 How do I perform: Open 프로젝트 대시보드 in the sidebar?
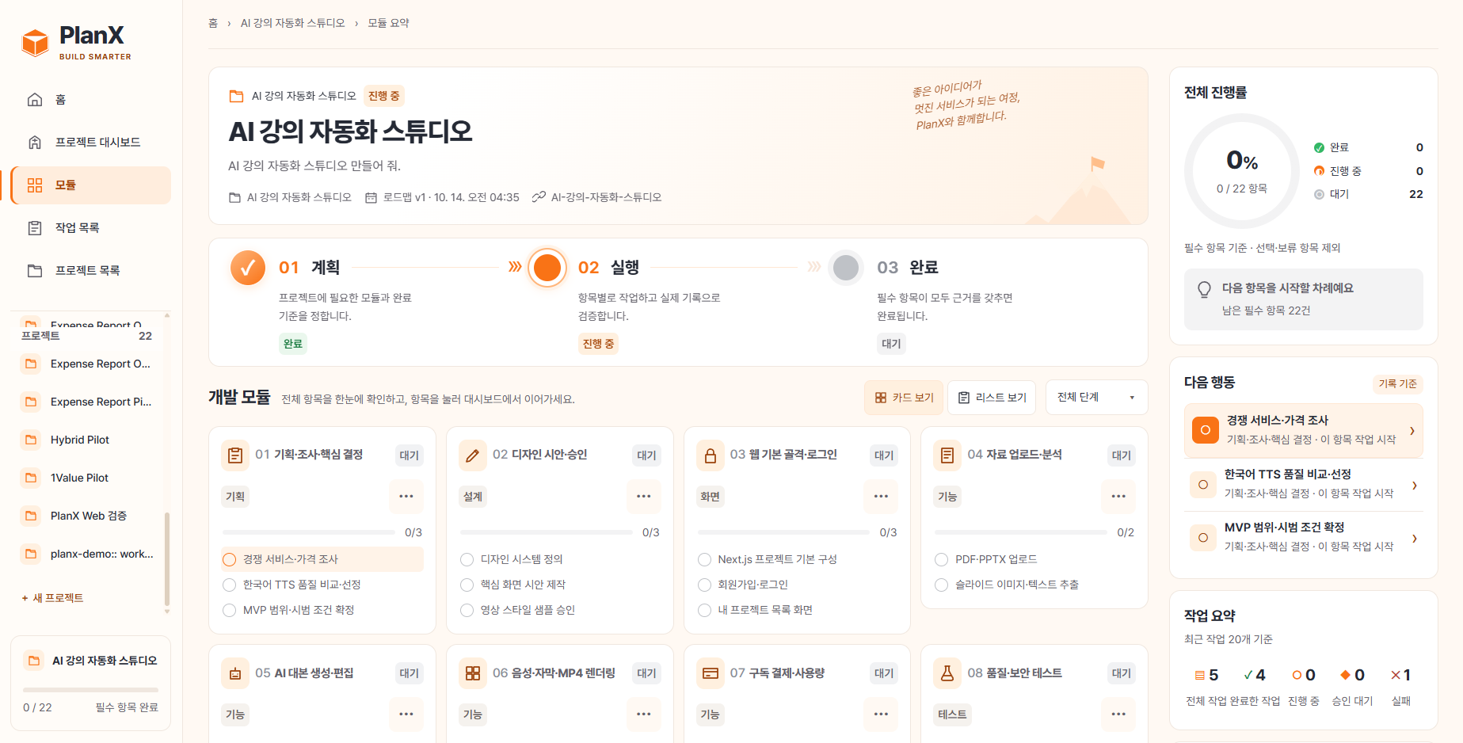(91, 143)
